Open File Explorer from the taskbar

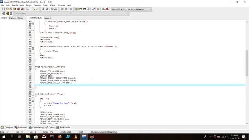28,136
